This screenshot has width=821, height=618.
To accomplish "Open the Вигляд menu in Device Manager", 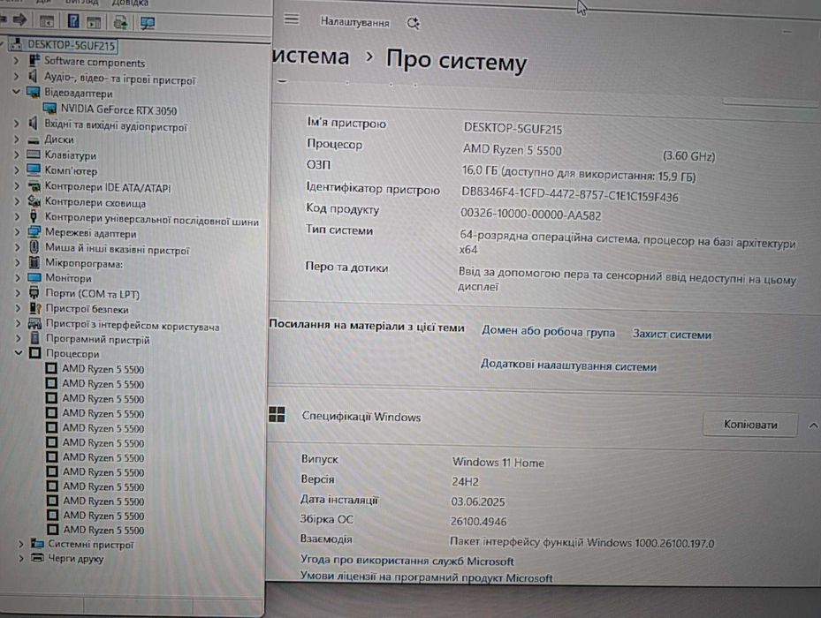I will point(81,3).
